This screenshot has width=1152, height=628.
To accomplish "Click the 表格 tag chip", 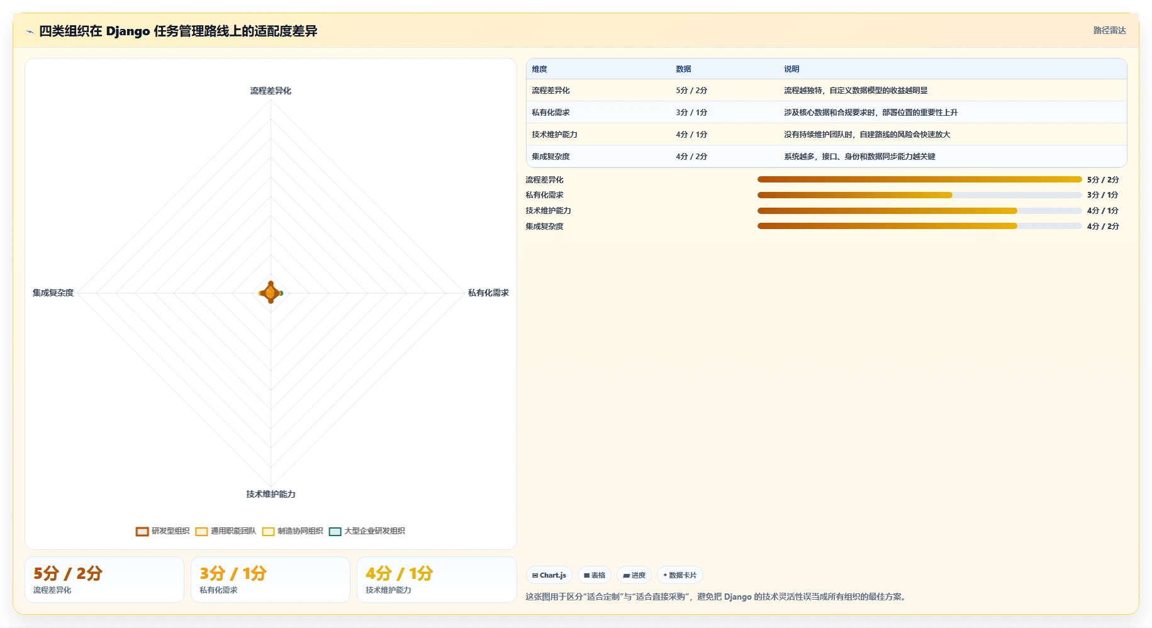I will [x=595, y=575].
